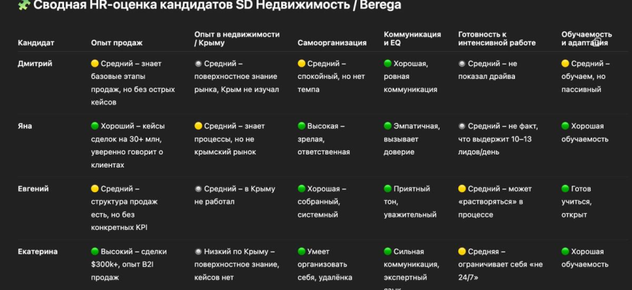Select the Кандидат column header
This screenshot has height=290, width=632.
[x=36, y=43]
